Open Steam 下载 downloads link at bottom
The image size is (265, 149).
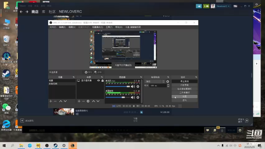coord(135,120)
